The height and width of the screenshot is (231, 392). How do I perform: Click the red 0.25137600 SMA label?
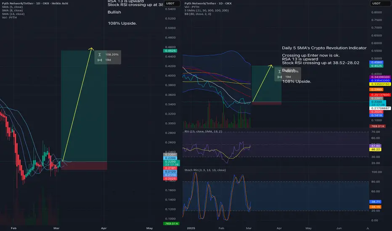[x=380, y=95]
